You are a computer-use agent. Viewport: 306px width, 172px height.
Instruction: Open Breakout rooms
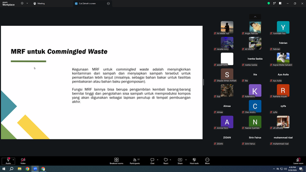[116, 161]
